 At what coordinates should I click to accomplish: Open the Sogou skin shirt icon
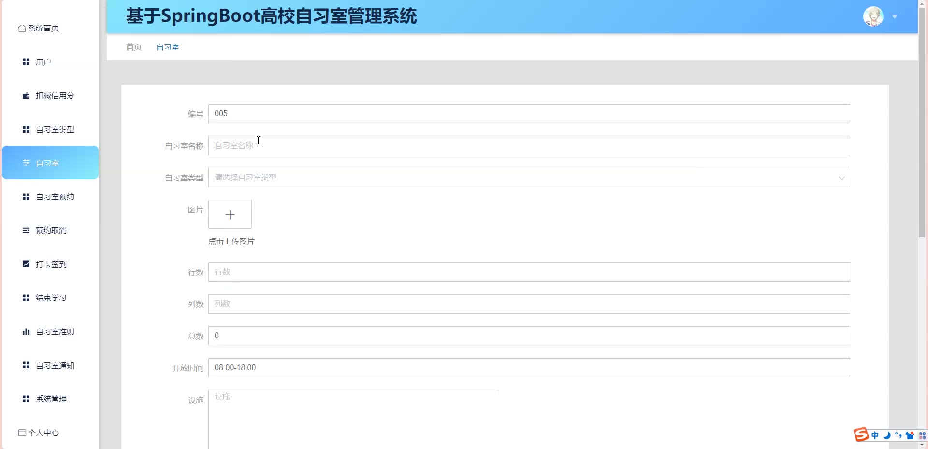(x=910, y=435)
